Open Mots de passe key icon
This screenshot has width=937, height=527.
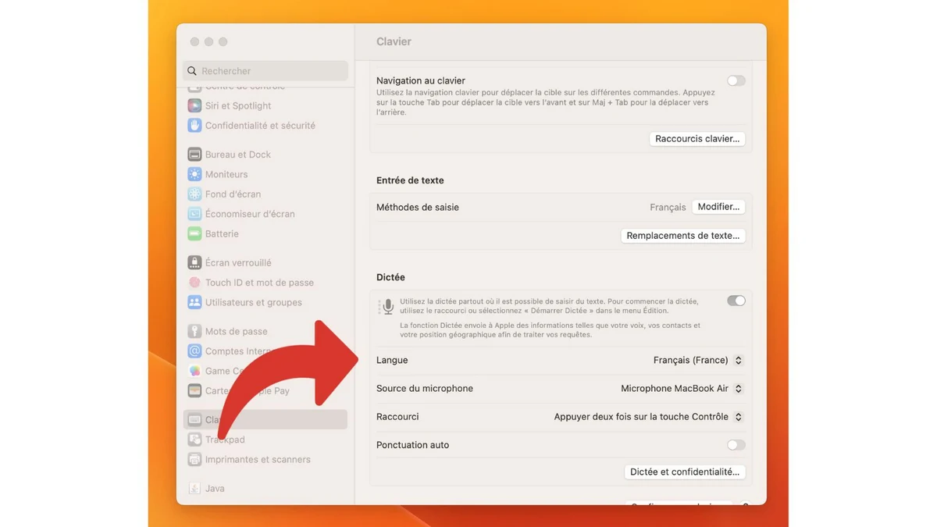coord(194,331)
